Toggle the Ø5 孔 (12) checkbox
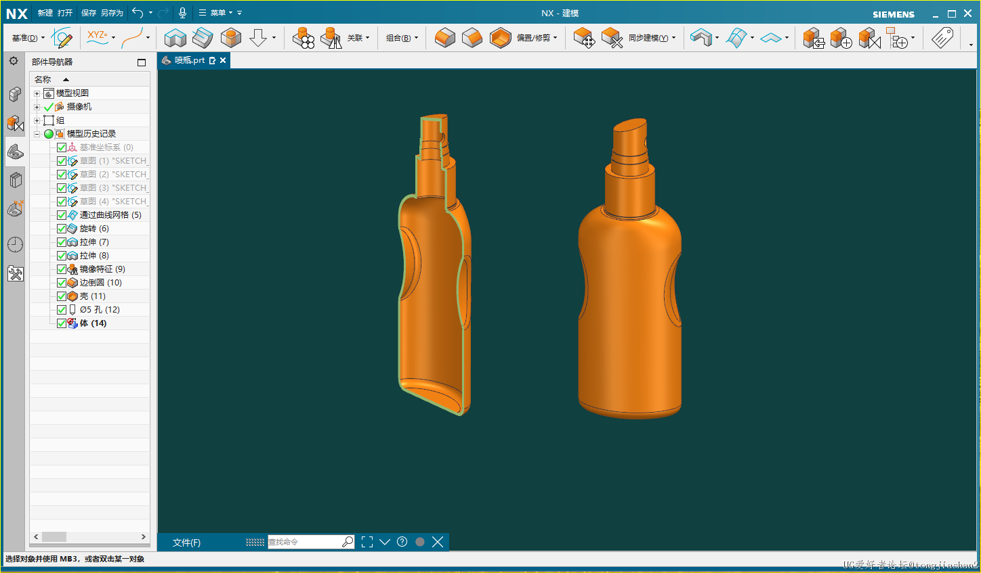This screenshot has width=981, height=573. click(x=62, y=310)
